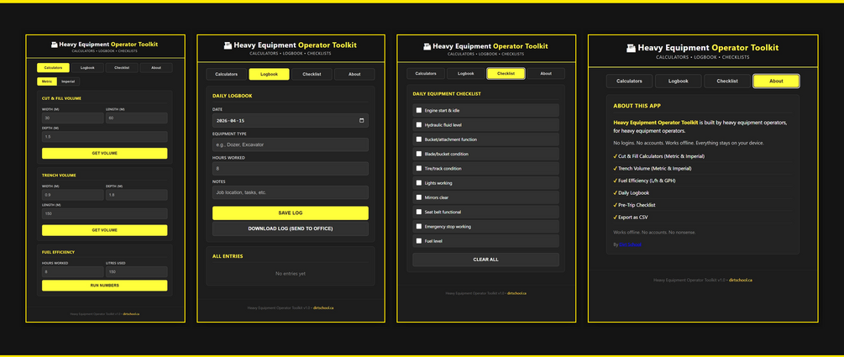The height and width of the screenshot is (357, 844).
Task: Check the Engine start & idle box
Action: (419, 110)
